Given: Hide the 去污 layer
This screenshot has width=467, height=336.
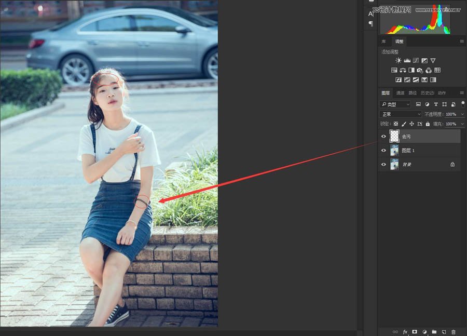Looking at the screenshot, I should click(383, 137).
